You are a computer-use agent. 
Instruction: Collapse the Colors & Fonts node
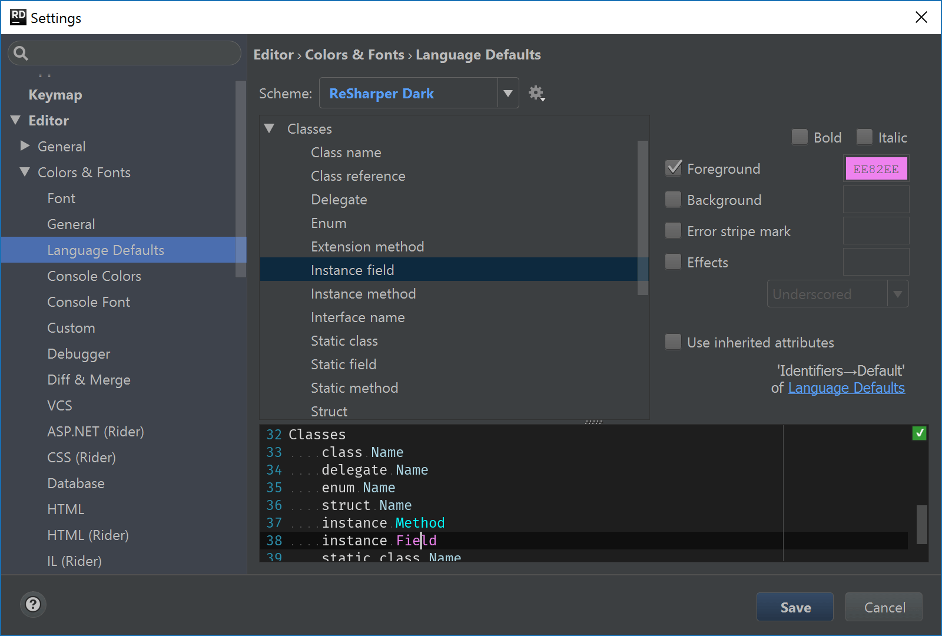coord(25,172)
